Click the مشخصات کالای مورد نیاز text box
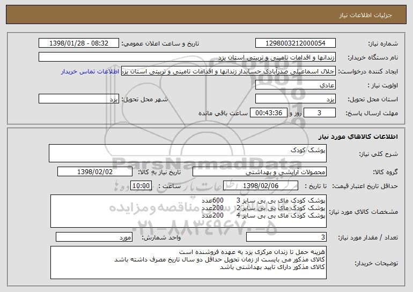Image resolution: width=413 pixels, height=292 pixels. pyautogui.click(x=188, y=211)
